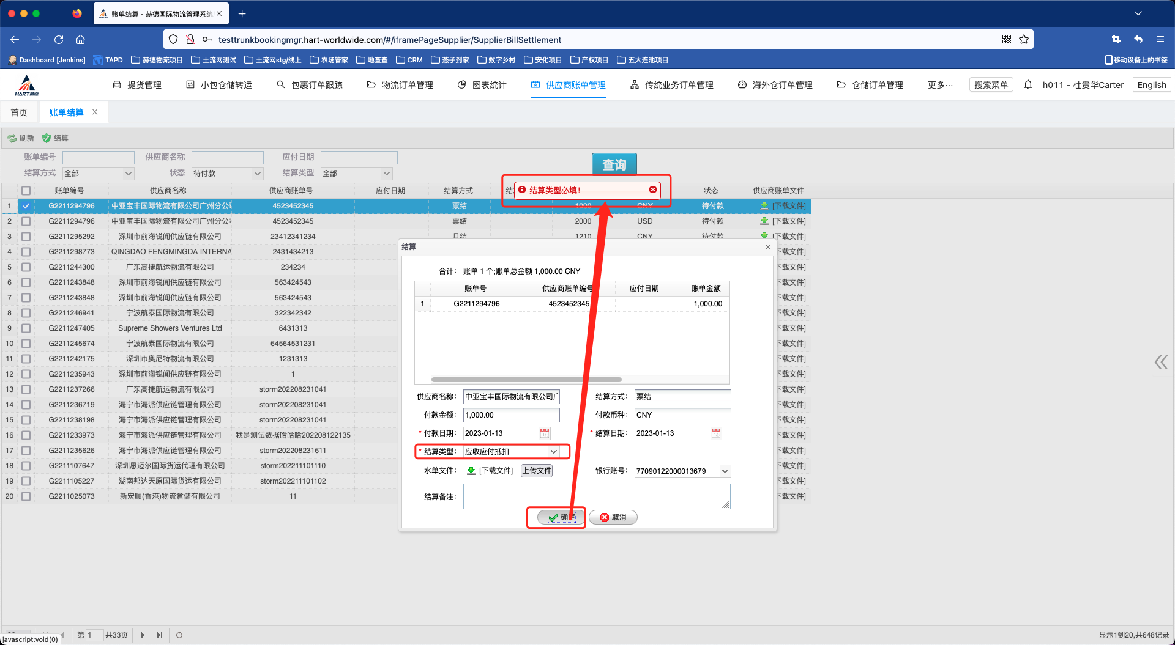Image resolution: width=1175 pixels, height=645 pixels.
Task: Open the status filter dropdown
Action: [257, 174]
